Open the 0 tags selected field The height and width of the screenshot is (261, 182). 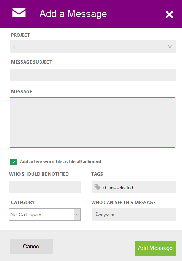133,187
